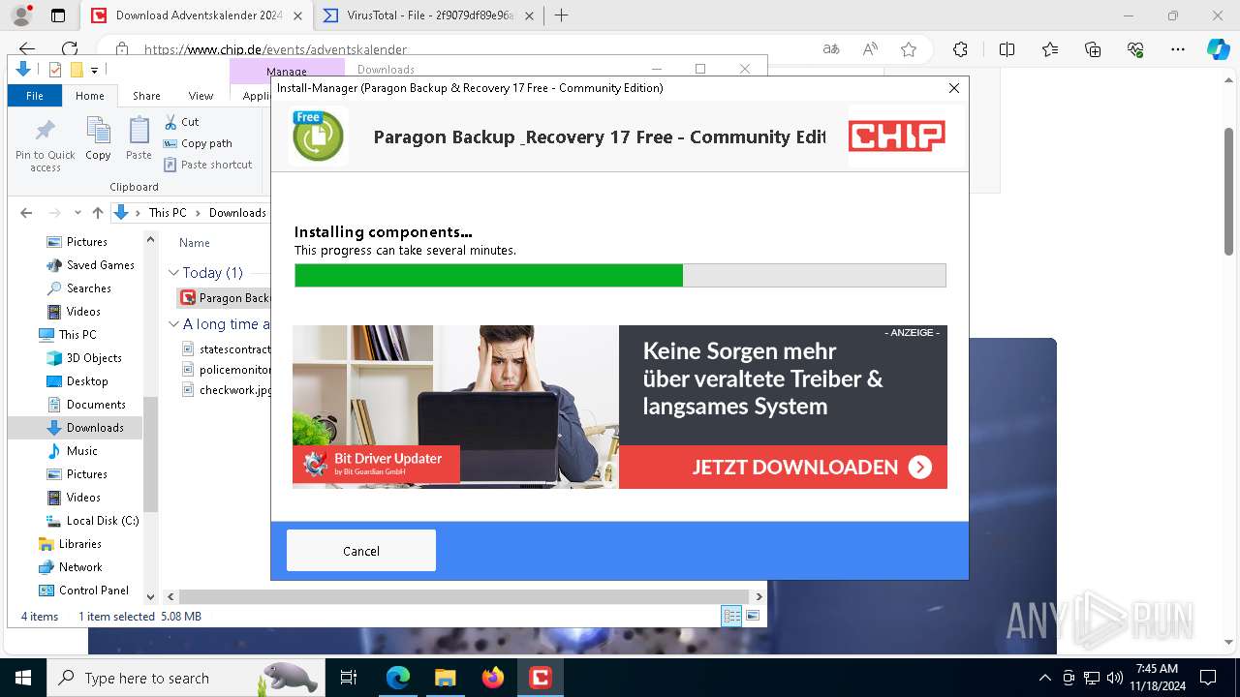Open Copilot in Edge sidebar
The height and width of the screenshot is (697, 1240).
tap(1218, 49)
